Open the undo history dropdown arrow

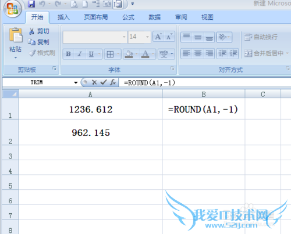click(x=49, y=3)
